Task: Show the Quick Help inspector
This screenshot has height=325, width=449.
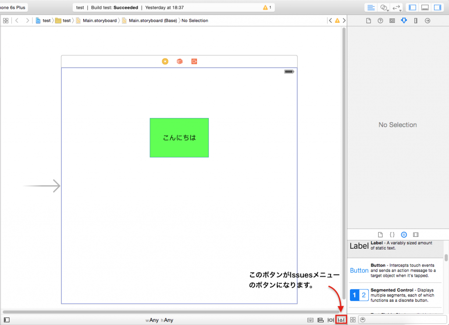Action: click(x=380, y=21)
